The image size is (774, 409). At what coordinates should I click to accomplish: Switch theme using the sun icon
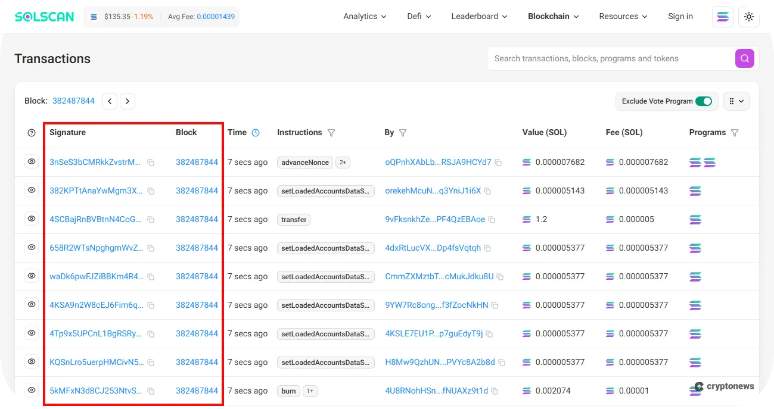click(x=749, y=16)
